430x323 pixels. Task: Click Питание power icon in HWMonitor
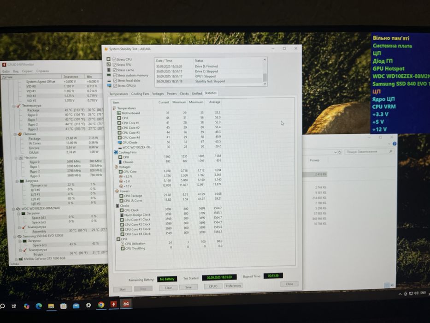tap(20, 134)
